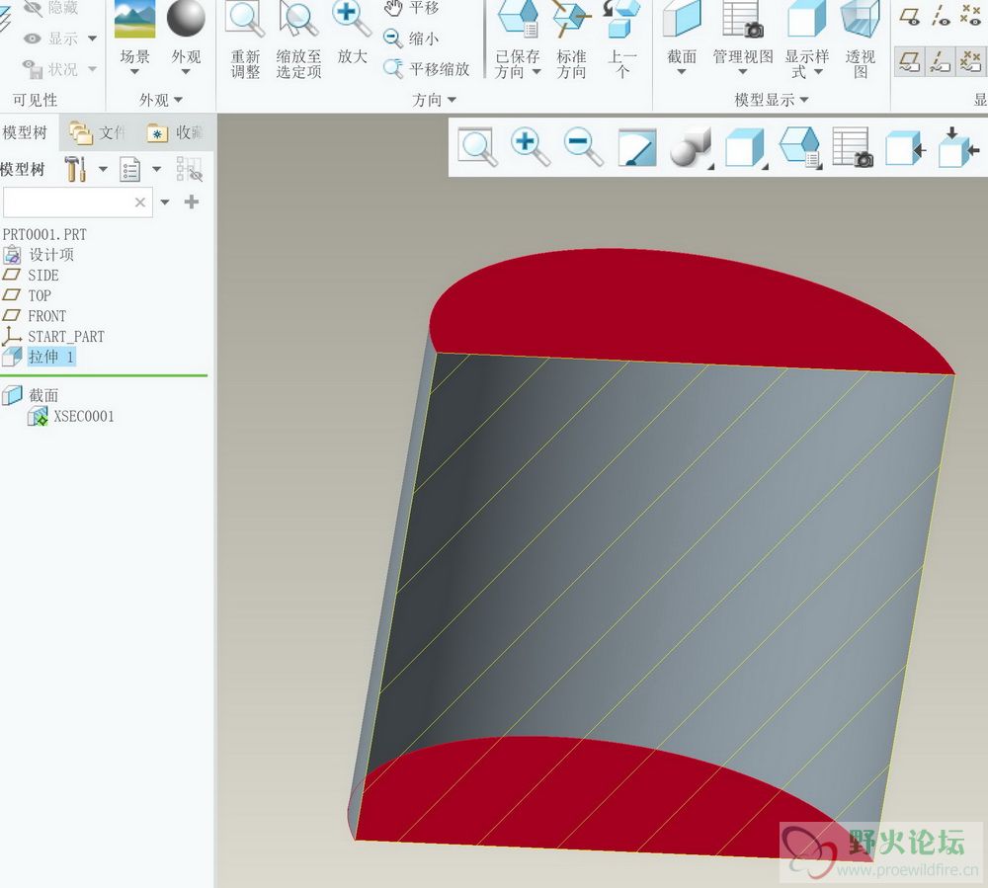Expand the 状况 dropdown arrow
The width and height of the screenshot is (988, 888).
(x=92, y=68)
